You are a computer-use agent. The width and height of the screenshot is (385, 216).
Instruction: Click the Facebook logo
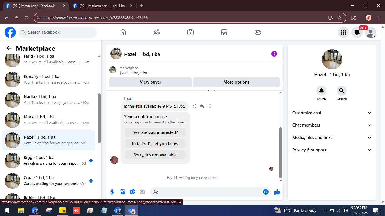pos(10,32)
